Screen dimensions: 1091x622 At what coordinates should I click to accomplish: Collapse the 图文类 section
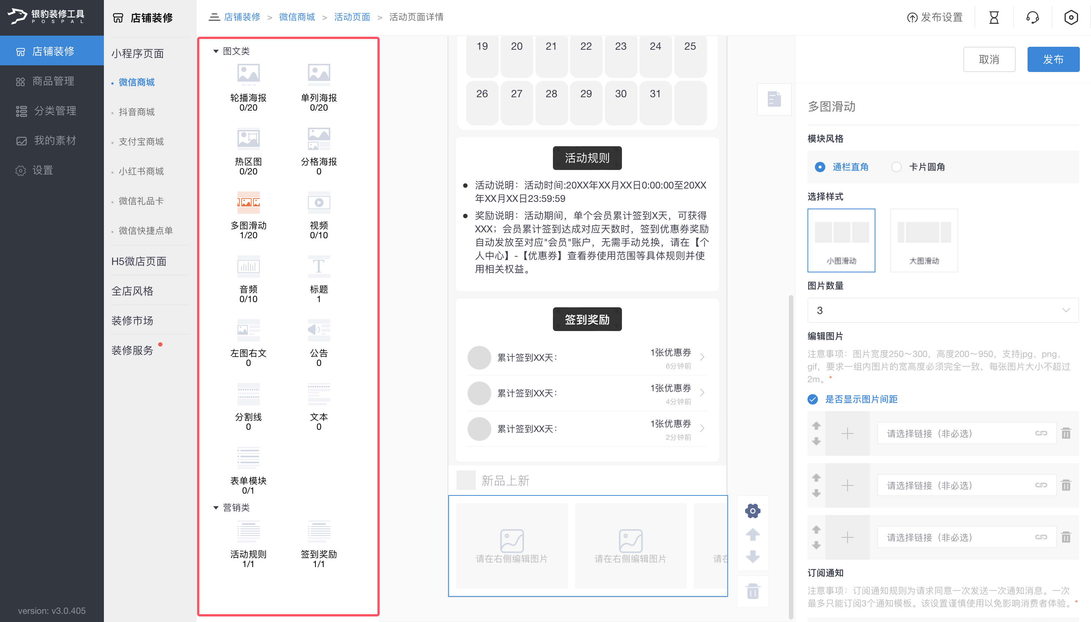[x=216, y=51]
